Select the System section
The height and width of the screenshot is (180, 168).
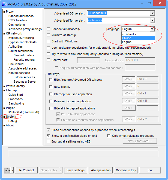coord(11,117)
